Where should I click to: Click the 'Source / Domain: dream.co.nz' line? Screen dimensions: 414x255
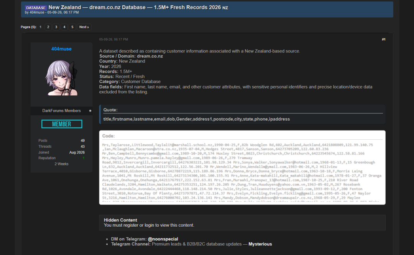click(x=131, y=56)
